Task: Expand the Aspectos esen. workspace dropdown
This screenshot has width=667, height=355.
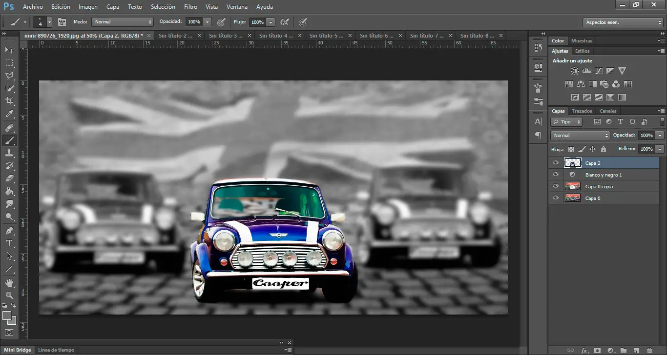Action: [623, 22]
